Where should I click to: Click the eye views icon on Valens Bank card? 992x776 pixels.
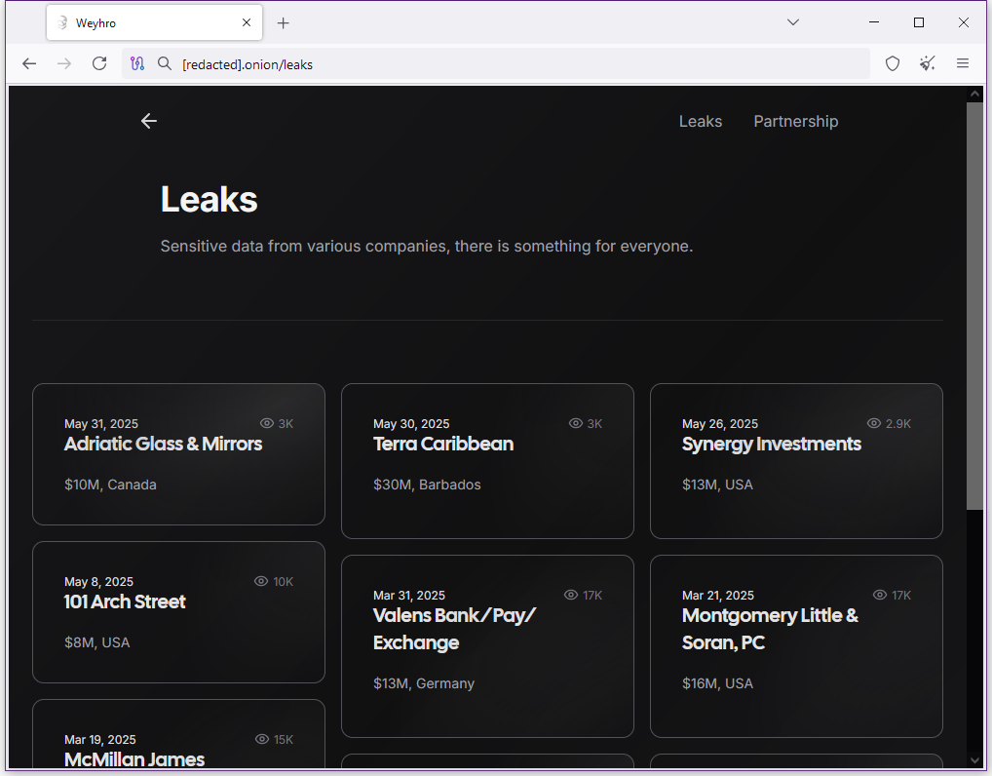[571, 595]
